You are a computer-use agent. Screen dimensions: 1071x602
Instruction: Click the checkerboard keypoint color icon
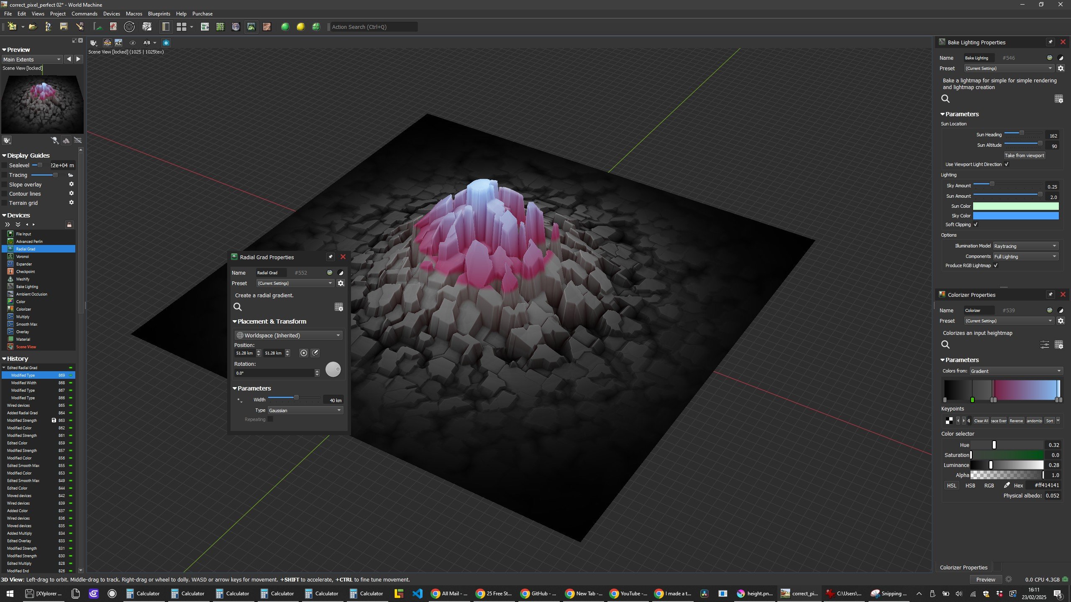[x=949, y=421]
